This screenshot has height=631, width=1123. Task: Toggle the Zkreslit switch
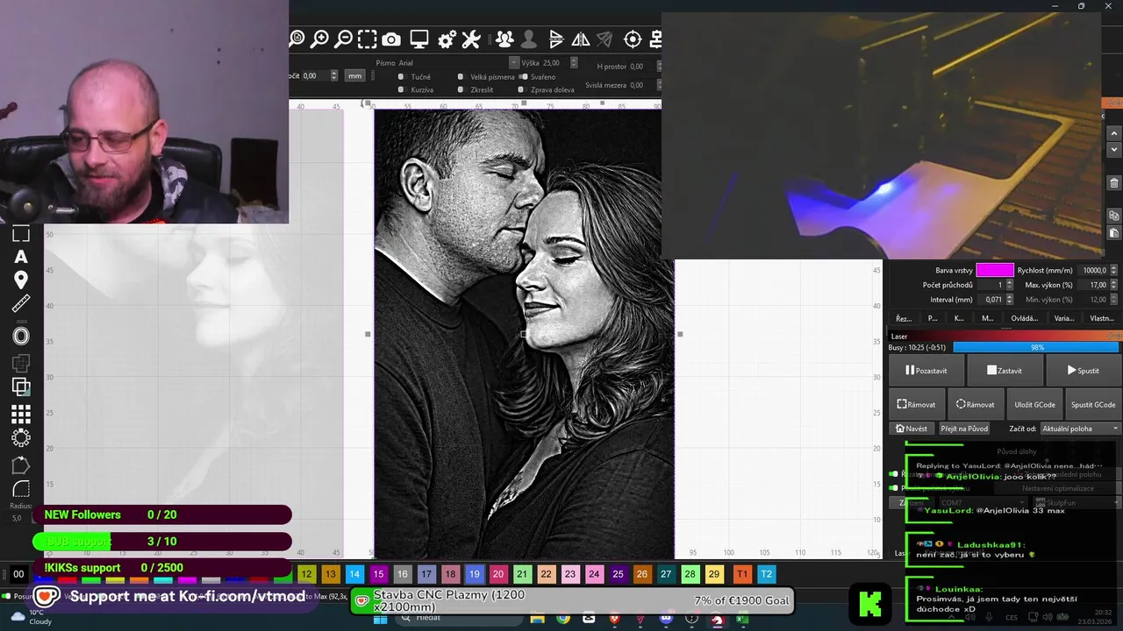(461, 89)
